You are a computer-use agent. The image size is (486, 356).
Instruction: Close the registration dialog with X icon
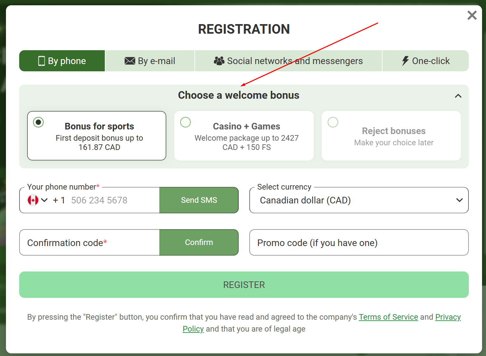click(472, 15)
